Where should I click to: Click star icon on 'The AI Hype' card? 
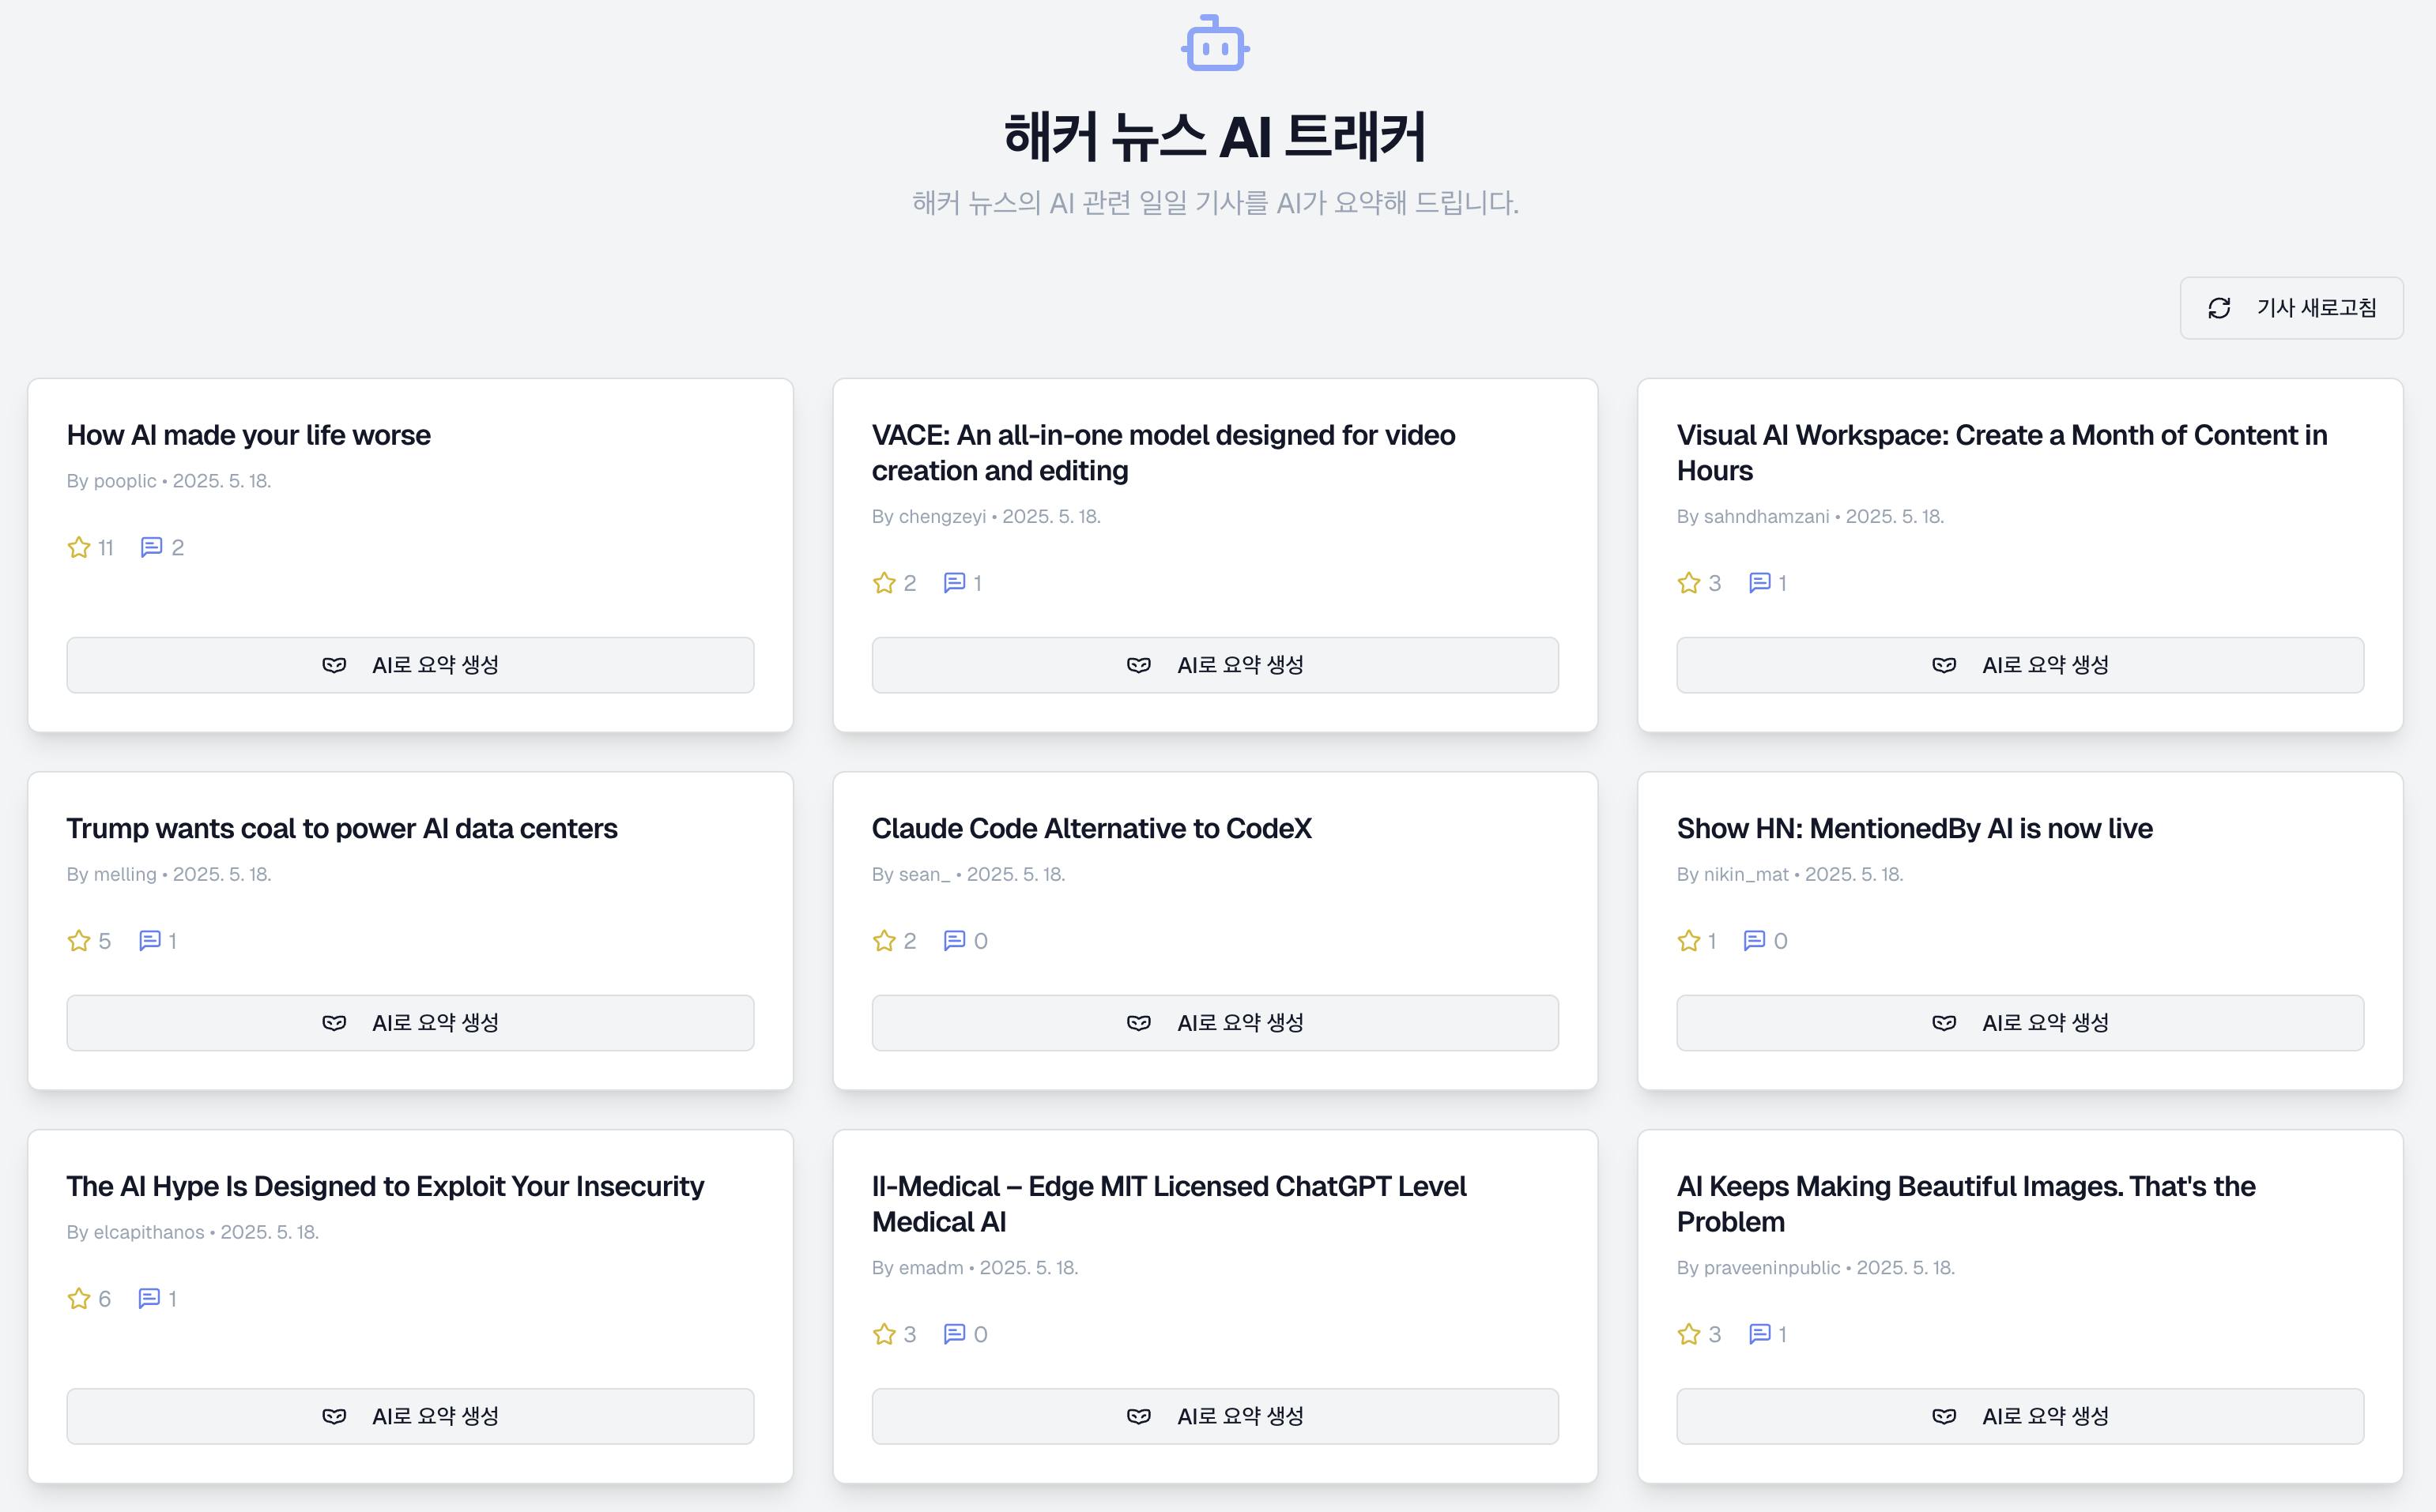(79, 1298)
